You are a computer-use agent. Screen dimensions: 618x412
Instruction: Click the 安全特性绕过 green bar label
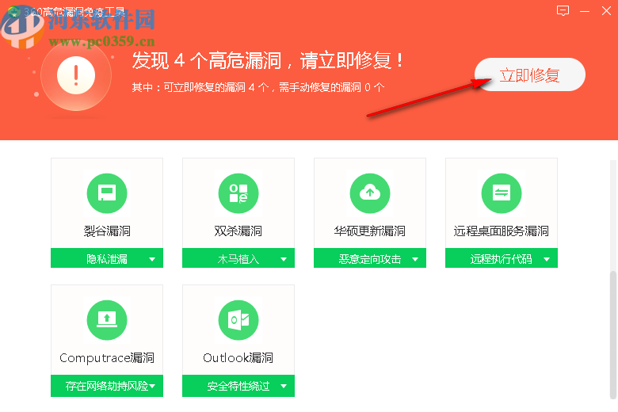(x=238, y=386)
